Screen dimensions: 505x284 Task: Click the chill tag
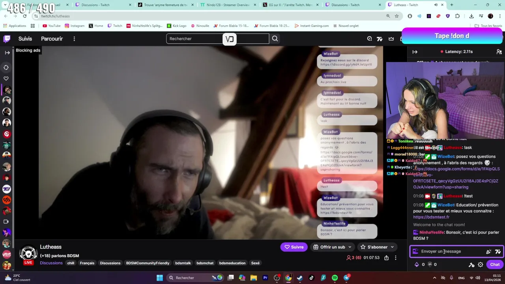click(71, 263)
